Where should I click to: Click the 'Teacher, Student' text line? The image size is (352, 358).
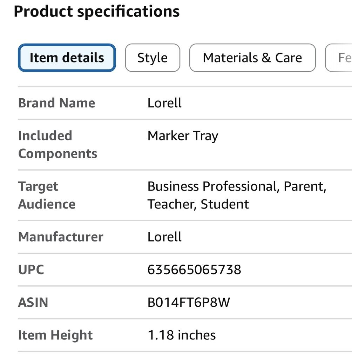[198, 204]
